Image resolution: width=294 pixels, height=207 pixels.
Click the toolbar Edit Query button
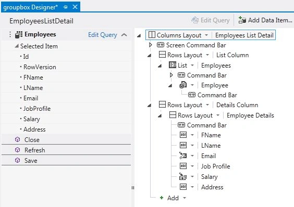pos(211,20)
